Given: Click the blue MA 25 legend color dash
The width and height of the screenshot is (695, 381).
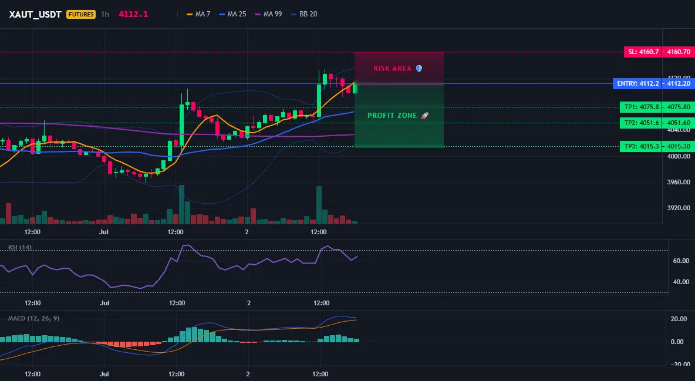Looking at the screenshot, I should (222, 14).
